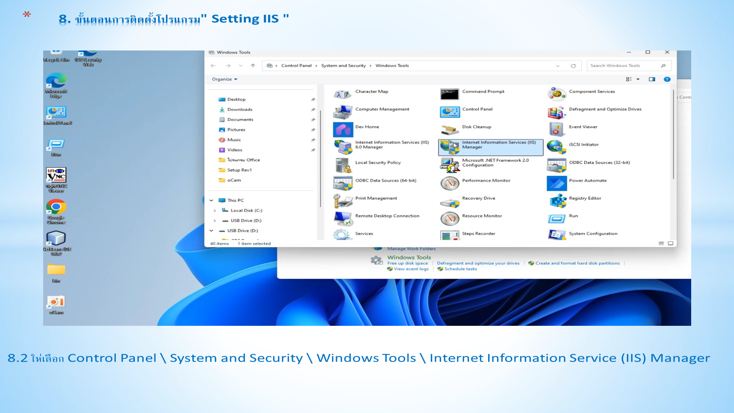Open Command Prompt icon
The width and height of the screenshot is (734, 413).
point(449,94)
